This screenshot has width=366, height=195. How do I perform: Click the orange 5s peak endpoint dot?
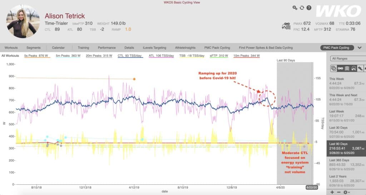[134, 79]
